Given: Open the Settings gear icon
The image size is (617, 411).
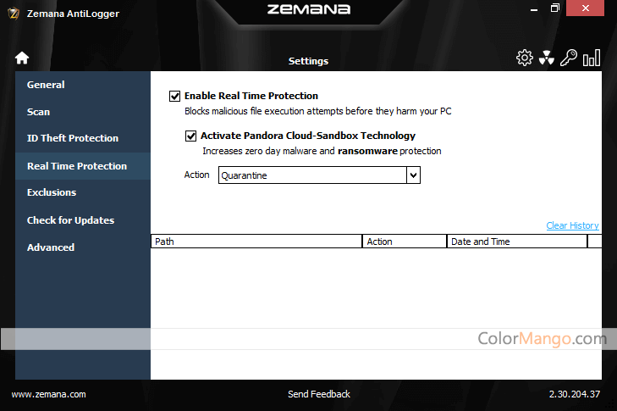Looking at the screenshot, I should click(x=525, y=58).
